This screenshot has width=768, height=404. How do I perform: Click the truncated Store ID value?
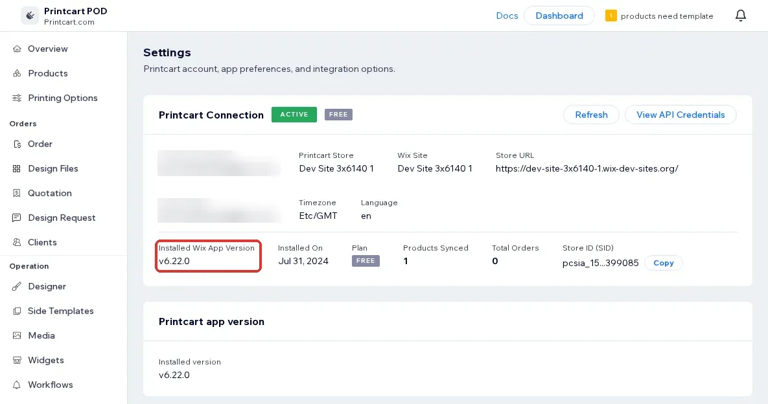click(x=601, y=263)
